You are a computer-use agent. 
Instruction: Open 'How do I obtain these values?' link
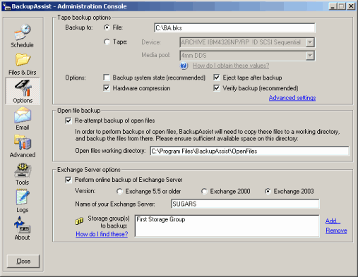[231, 66]
